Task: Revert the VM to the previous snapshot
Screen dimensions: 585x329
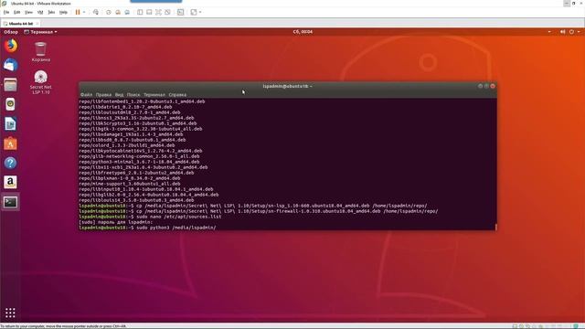Action: coord(118,12)
